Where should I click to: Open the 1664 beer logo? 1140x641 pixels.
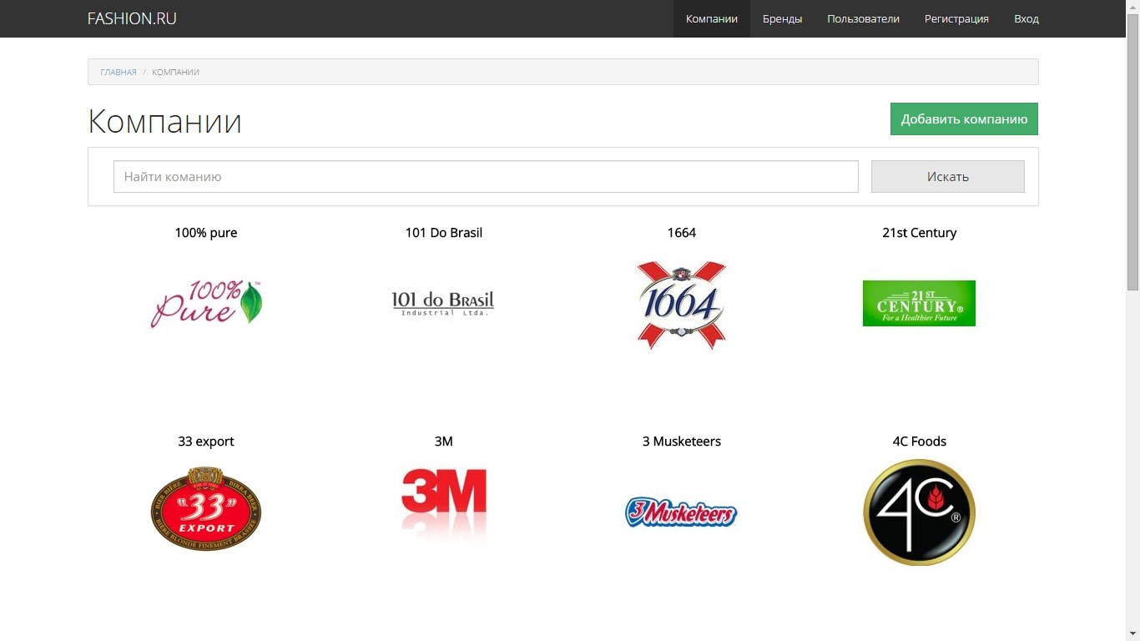(x=681, y=305)
